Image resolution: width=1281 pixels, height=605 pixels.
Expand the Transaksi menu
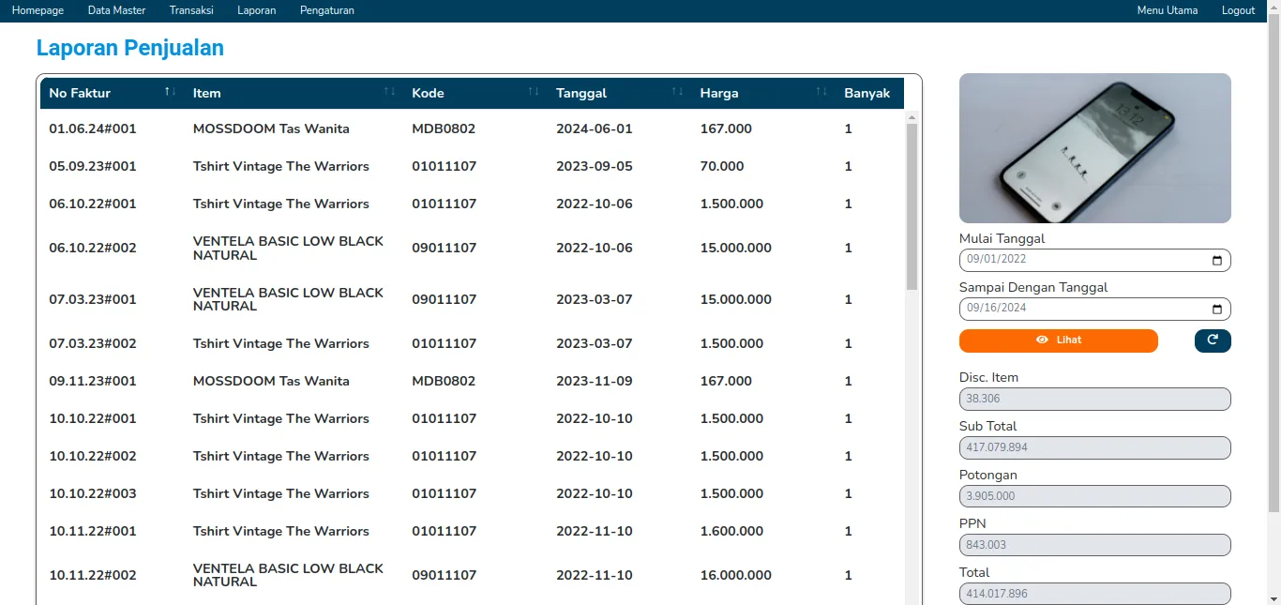[x=191, y=10]
